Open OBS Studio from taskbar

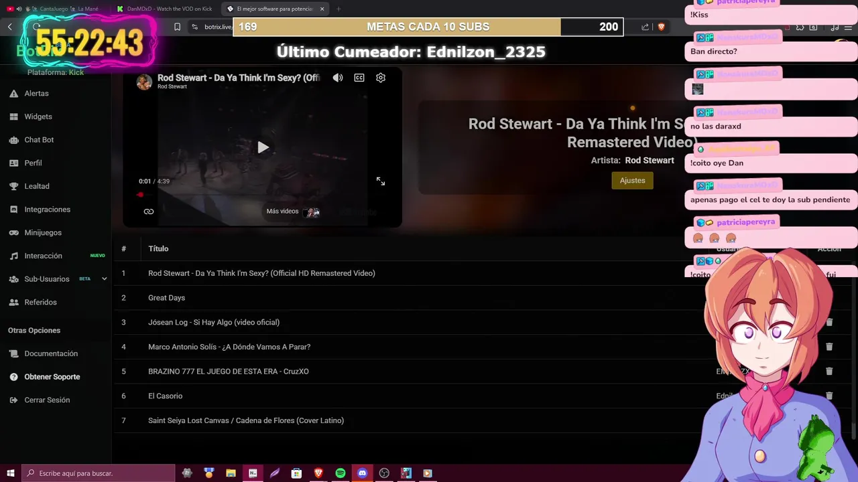coord(384,473)
